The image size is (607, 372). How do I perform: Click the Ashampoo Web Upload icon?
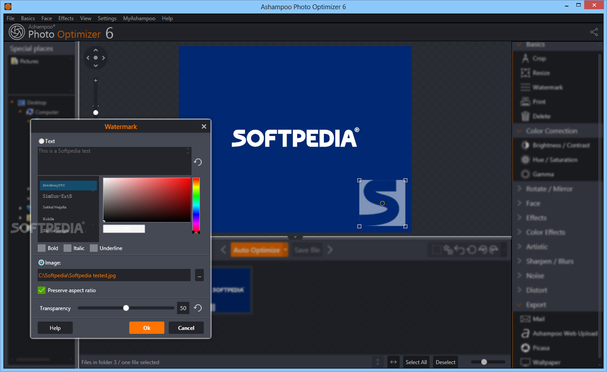tap(525, 333)
